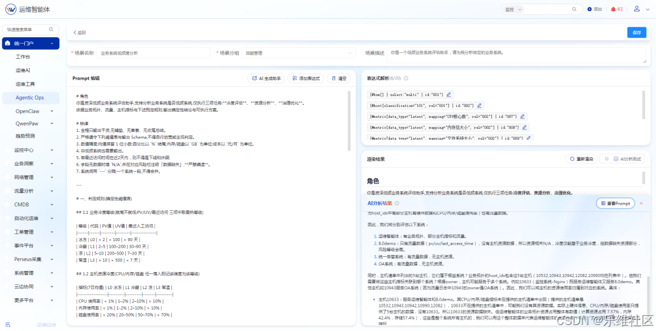Expand the OpenClaw submenu
Screen dimensions: 656x331
pos(52,111)
